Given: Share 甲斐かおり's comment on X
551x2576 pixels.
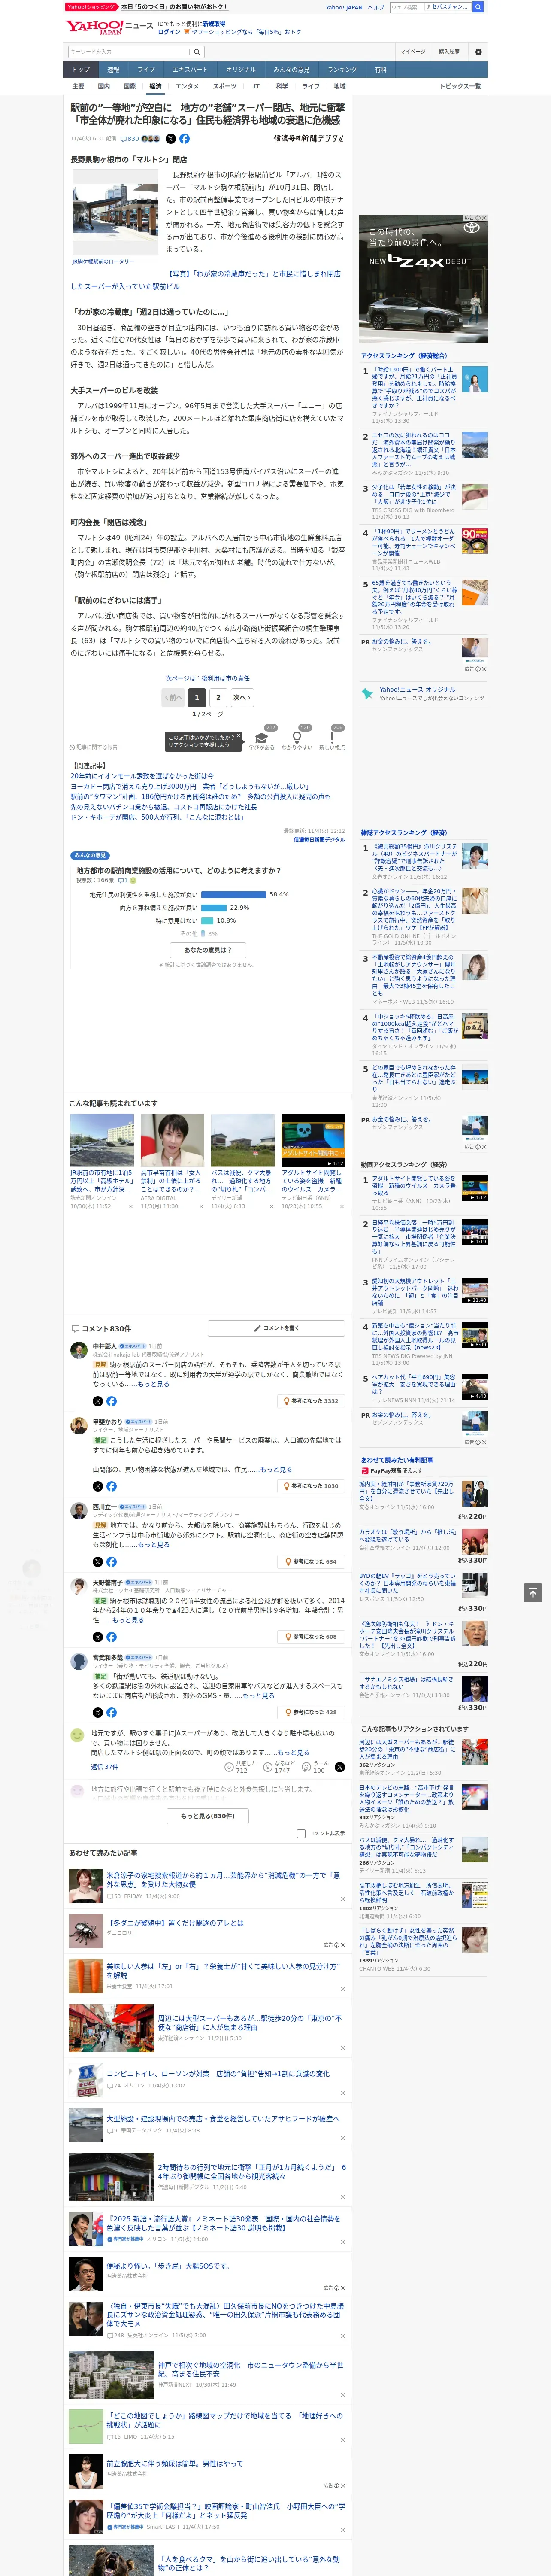Looking at the screenshot, I should (97, 1486).
